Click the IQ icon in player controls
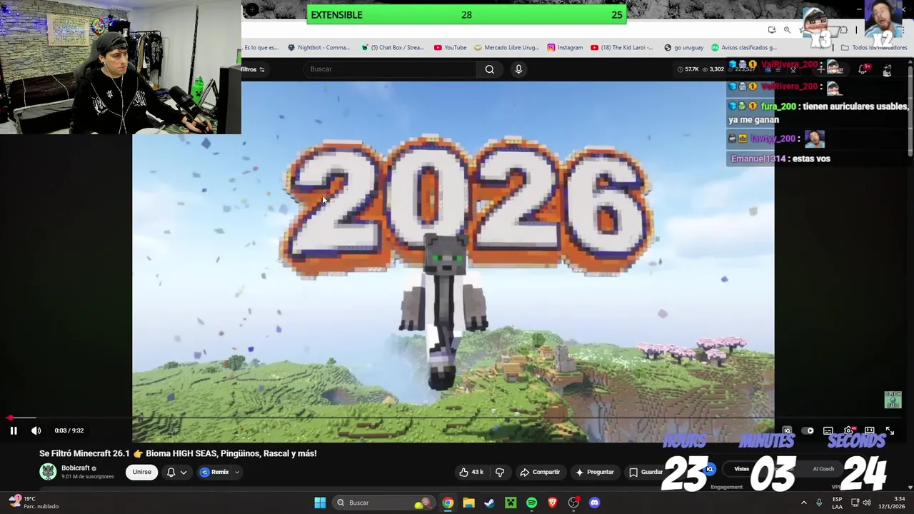The height and width of the screenshot is (514, 914). 787,430
